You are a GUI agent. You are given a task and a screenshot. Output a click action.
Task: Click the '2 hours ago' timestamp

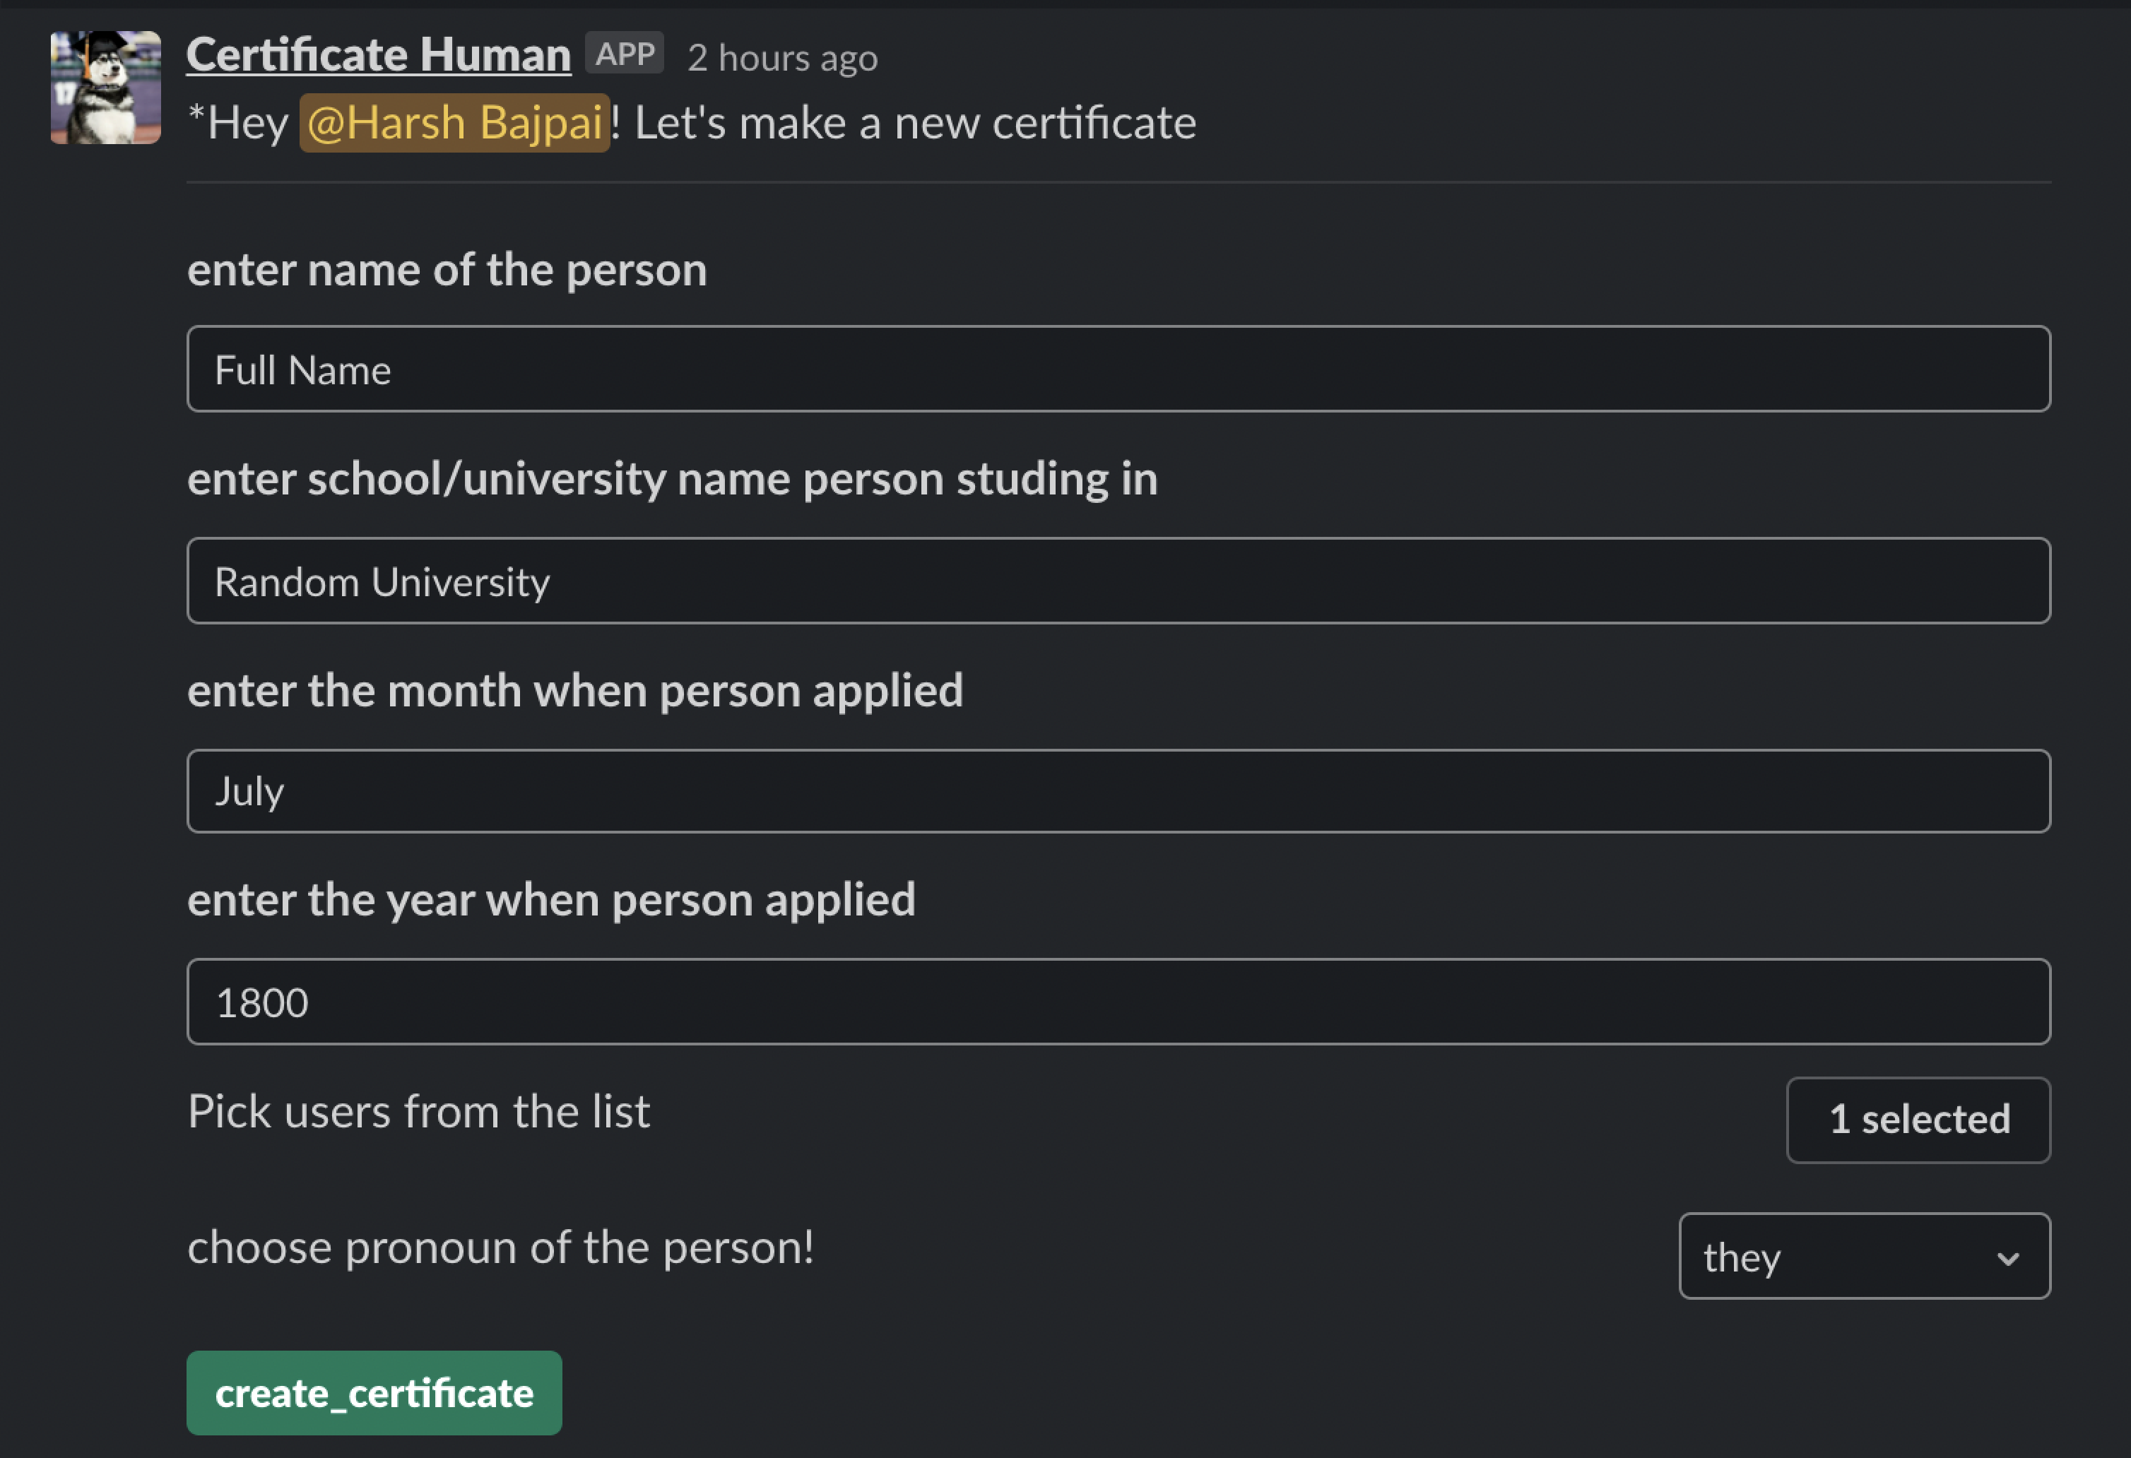[x=783, y=57]
